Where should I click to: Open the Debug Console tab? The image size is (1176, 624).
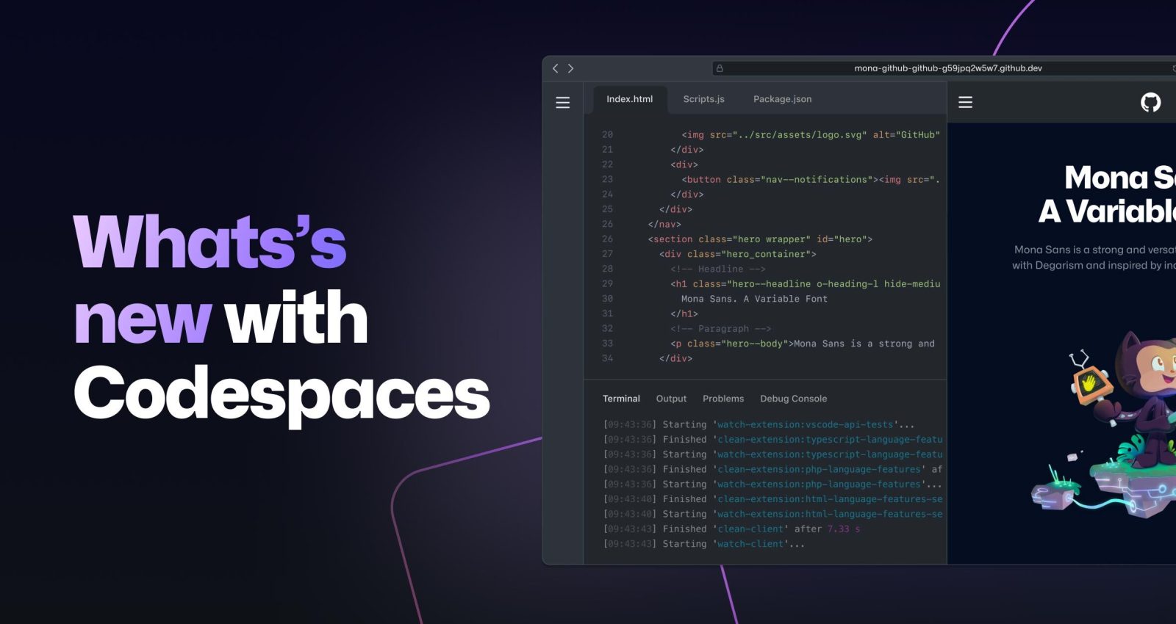coord(794,399)
